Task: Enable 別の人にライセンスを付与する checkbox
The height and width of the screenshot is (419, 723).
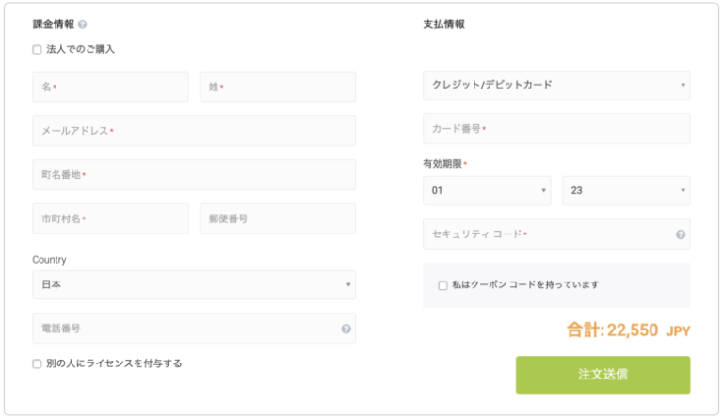Action: [x=38, y=363]
